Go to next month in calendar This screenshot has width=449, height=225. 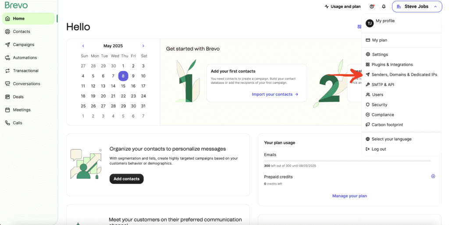[143, 46]
